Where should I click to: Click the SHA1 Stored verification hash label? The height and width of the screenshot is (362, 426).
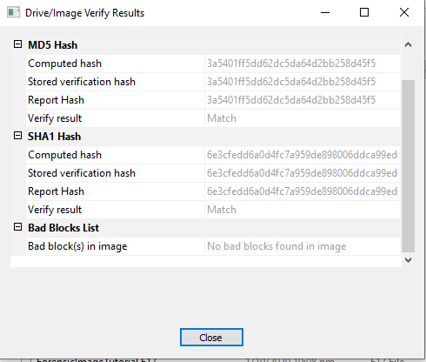82,173
